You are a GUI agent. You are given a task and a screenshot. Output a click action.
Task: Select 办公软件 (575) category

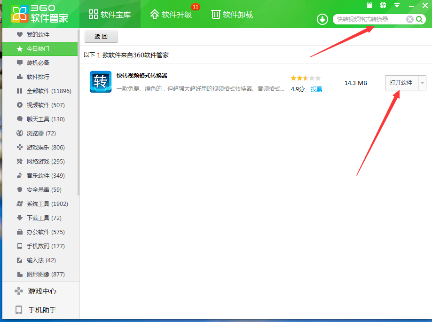pyautogui.click(x=40, y=232)
